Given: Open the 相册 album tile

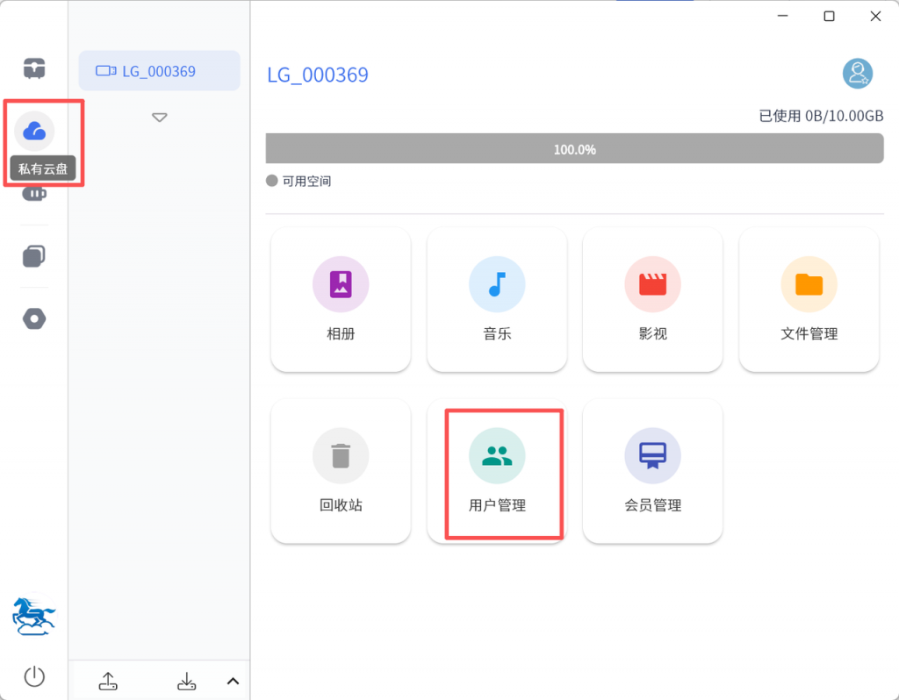Looking at the screenshot, I should [341, 300].
